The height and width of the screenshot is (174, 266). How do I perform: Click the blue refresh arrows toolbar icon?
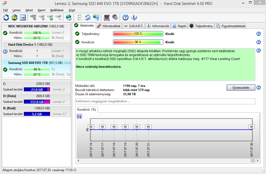click(6, 17)
